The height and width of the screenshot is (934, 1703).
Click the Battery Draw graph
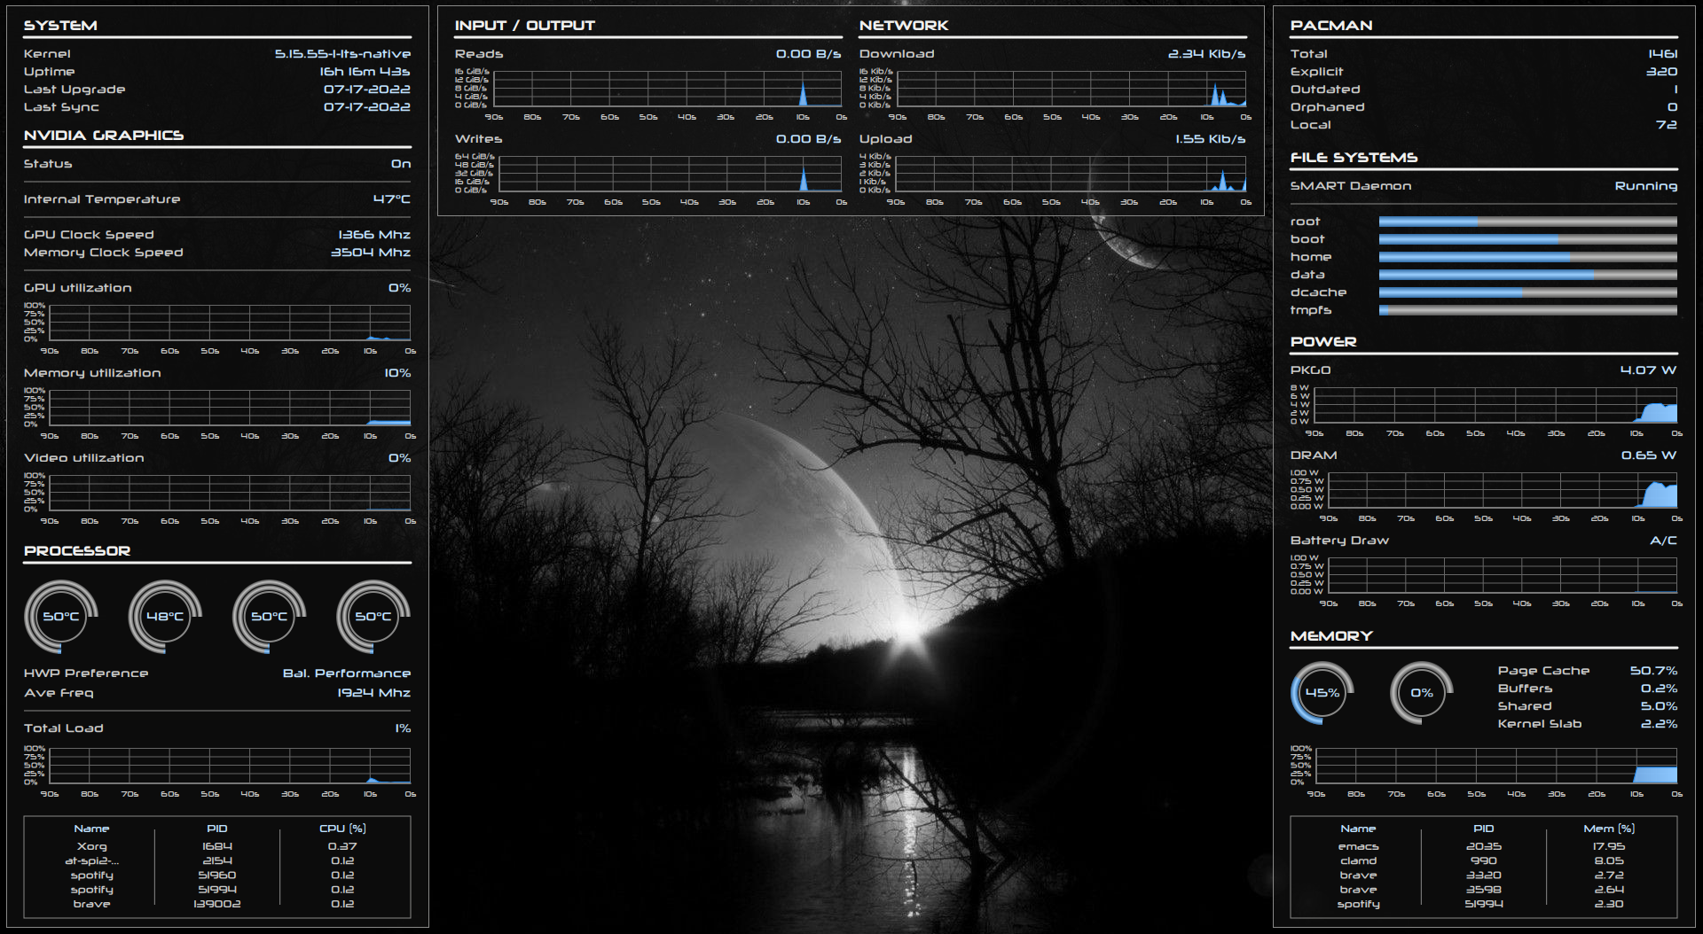pos(1503,575)
